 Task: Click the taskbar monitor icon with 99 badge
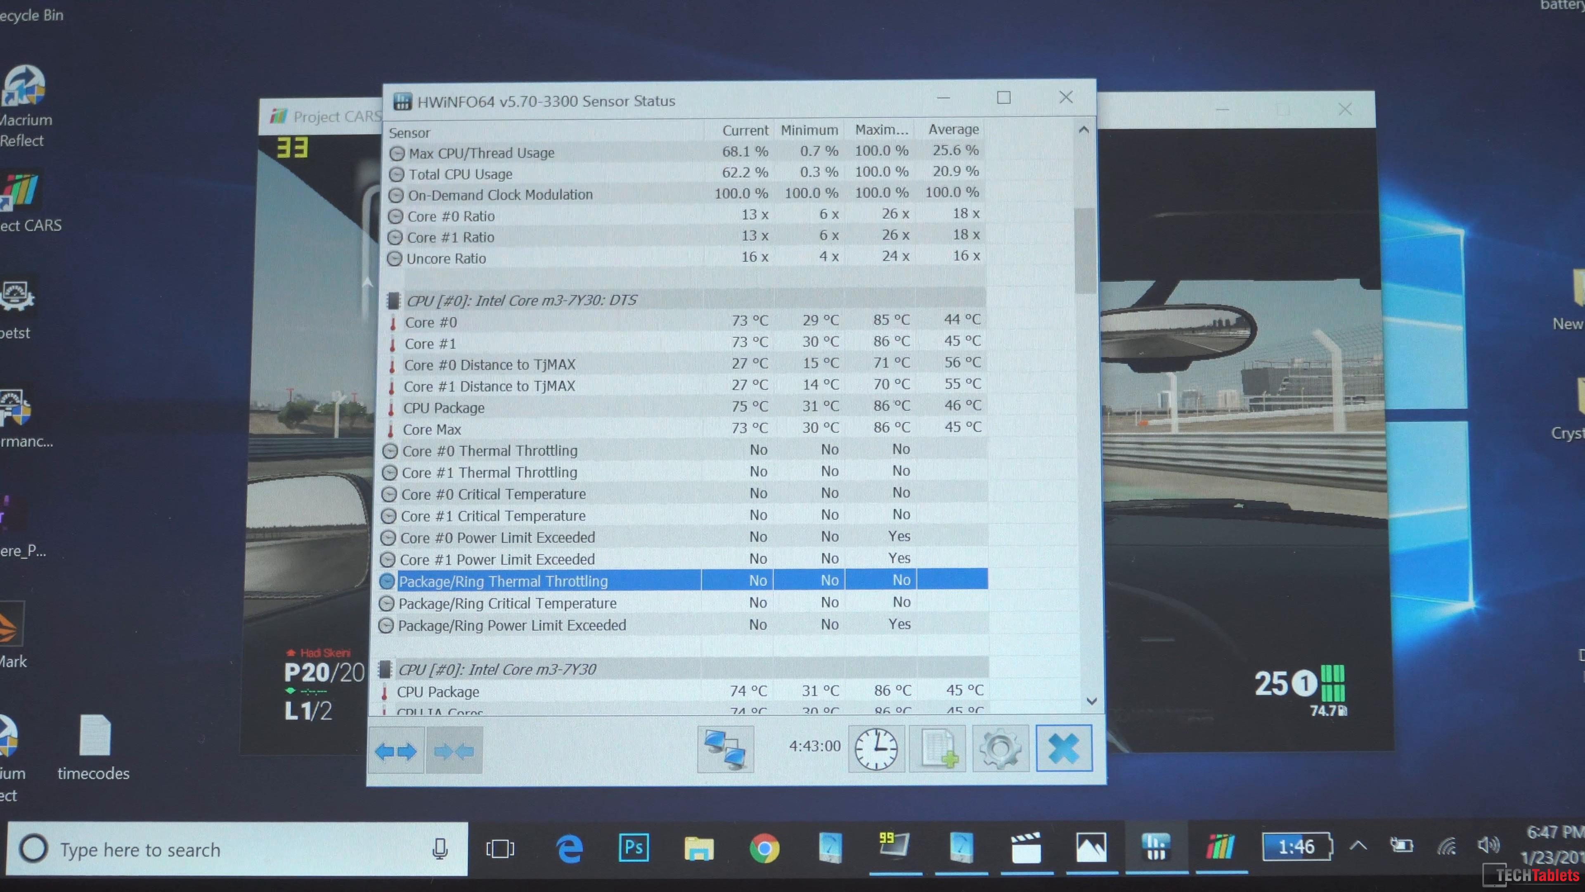[894, 845]
